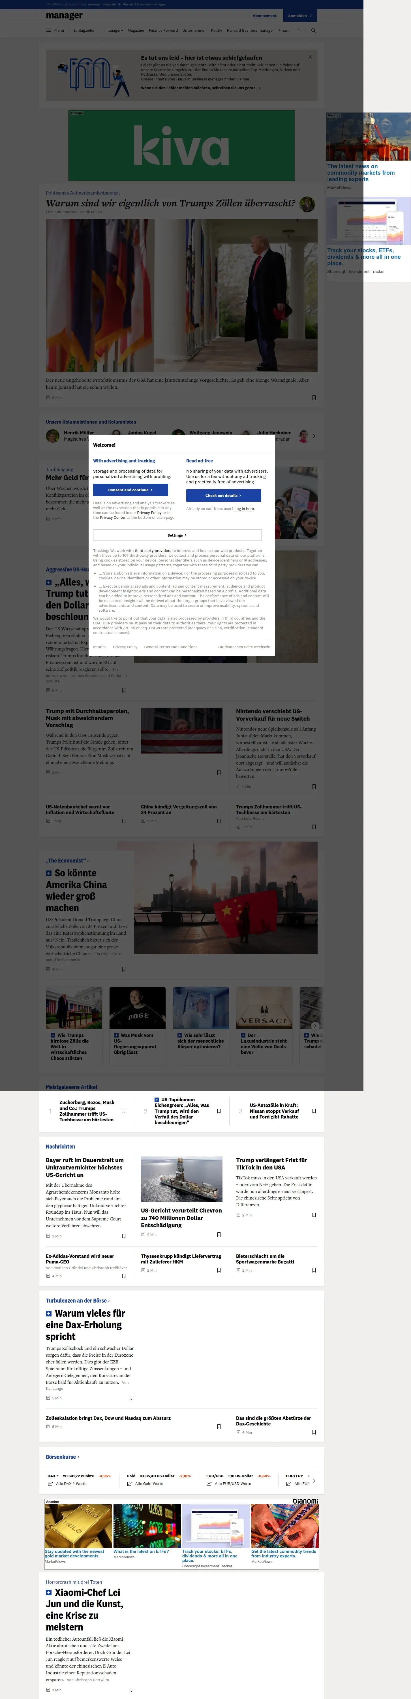The image size is (411, 1699).
Task: Click headline 'Nintendo verschiebt US-Vorverkauf für neue Switch'
Action: pos(273,715)
